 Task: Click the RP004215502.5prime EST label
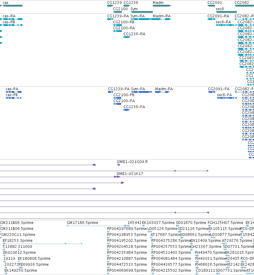171,271
